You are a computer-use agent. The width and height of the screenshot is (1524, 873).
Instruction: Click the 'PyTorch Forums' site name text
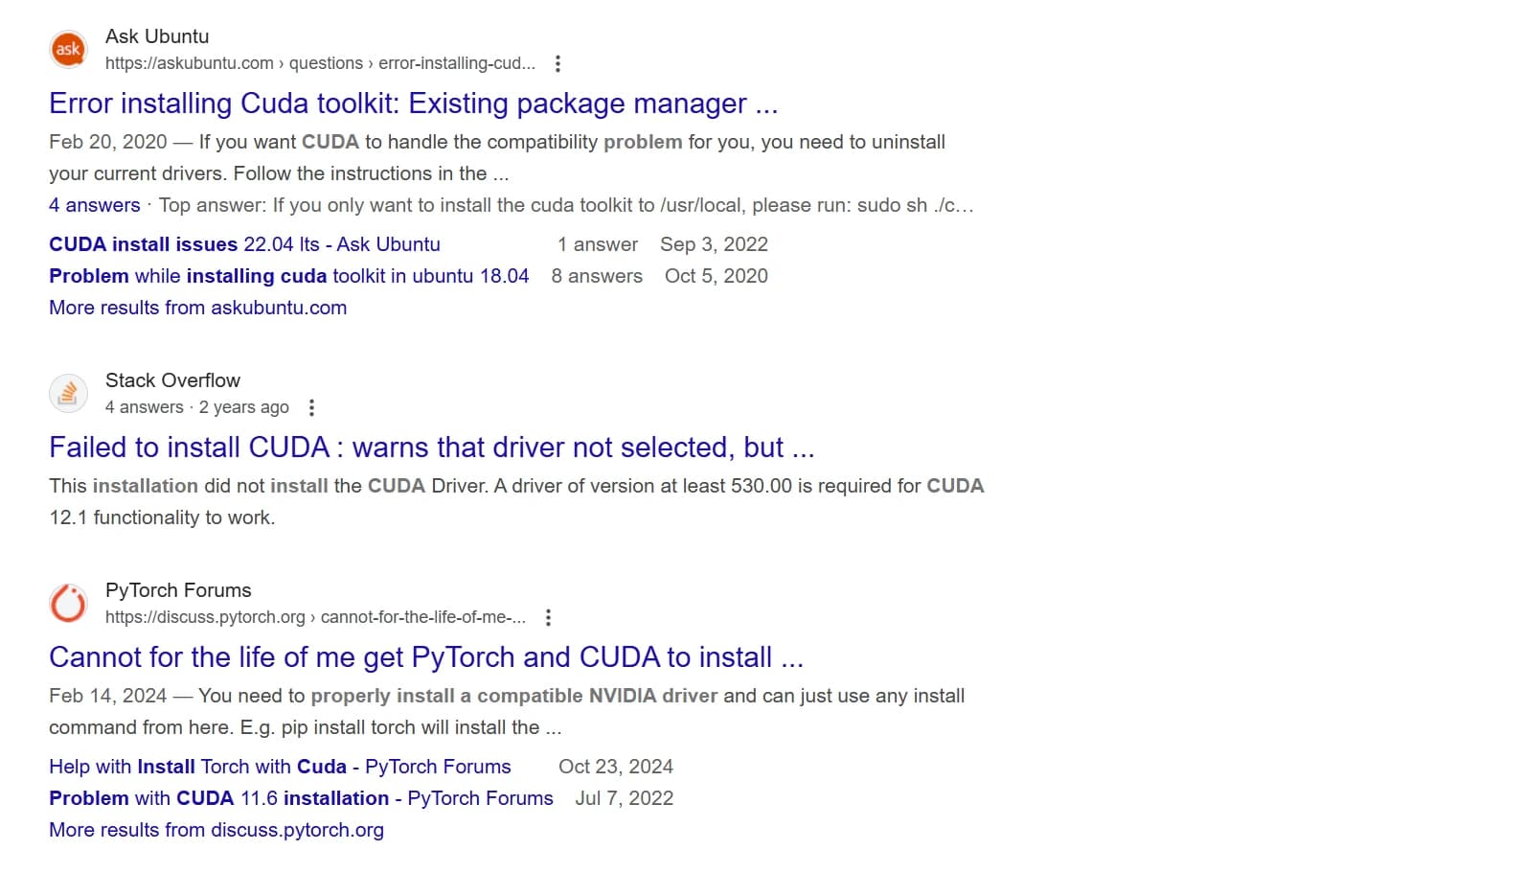click(178, 590)
